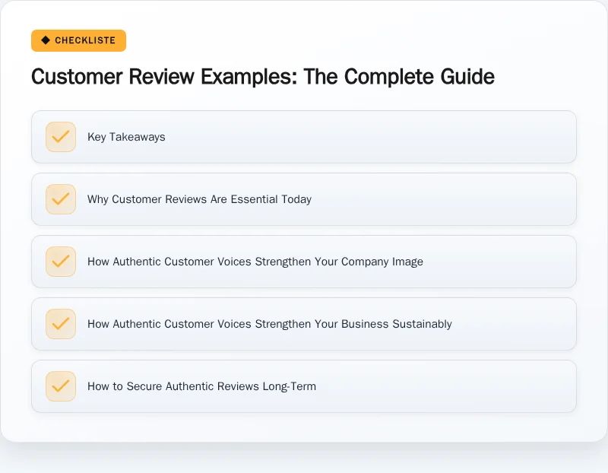
Task: Toggle the Key Takeaways checkbox
Action: pyautogui.click(x=61, y=137)
